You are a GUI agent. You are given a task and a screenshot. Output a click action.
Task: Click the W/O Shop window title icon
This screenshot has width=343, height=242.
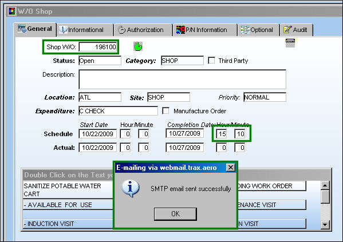tap(11, 11)
